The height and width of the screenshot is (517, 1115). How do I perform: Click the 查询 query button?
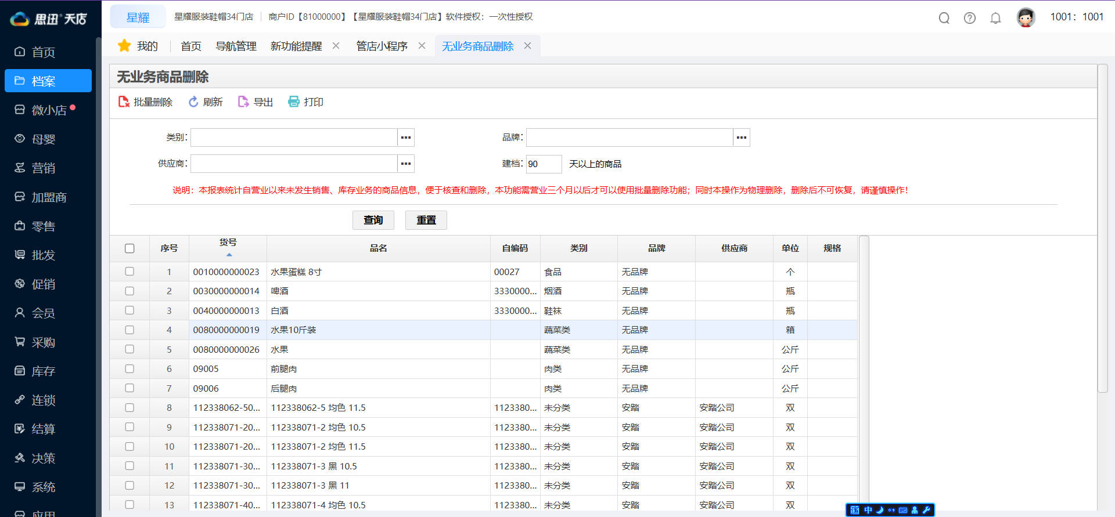click(x=373, y=220)
